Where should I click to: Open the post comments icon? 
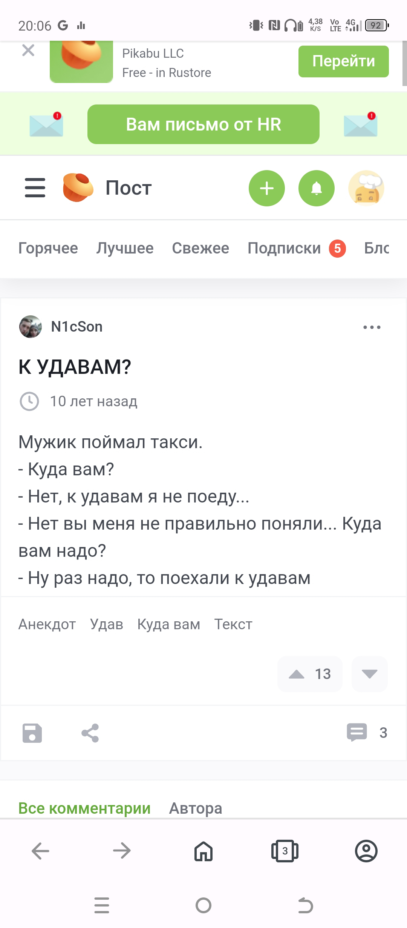tap(357, 732)
